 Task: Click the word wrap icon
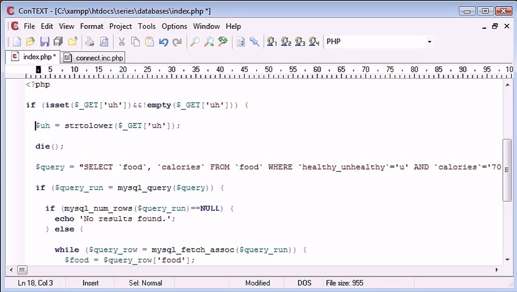pyautogui.click(x=241, y=41)
